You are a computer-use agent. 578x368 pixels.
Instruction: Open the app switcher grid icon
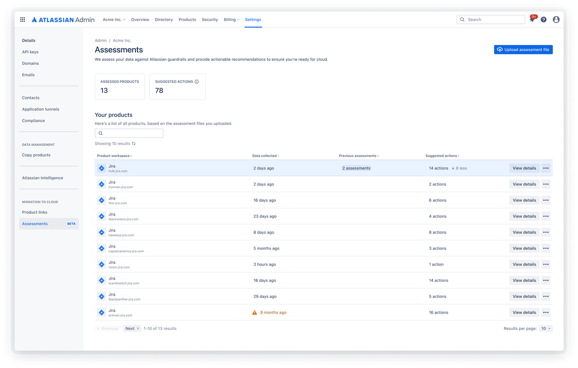[x=23, y=20]
